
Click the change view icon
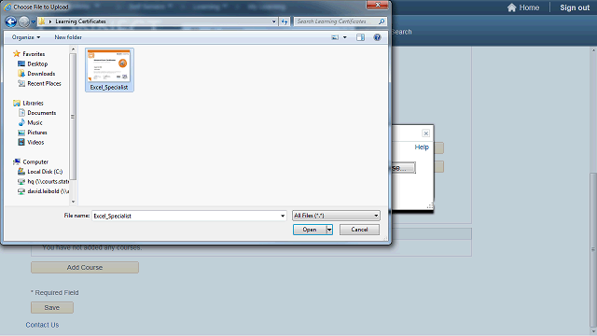335,37
